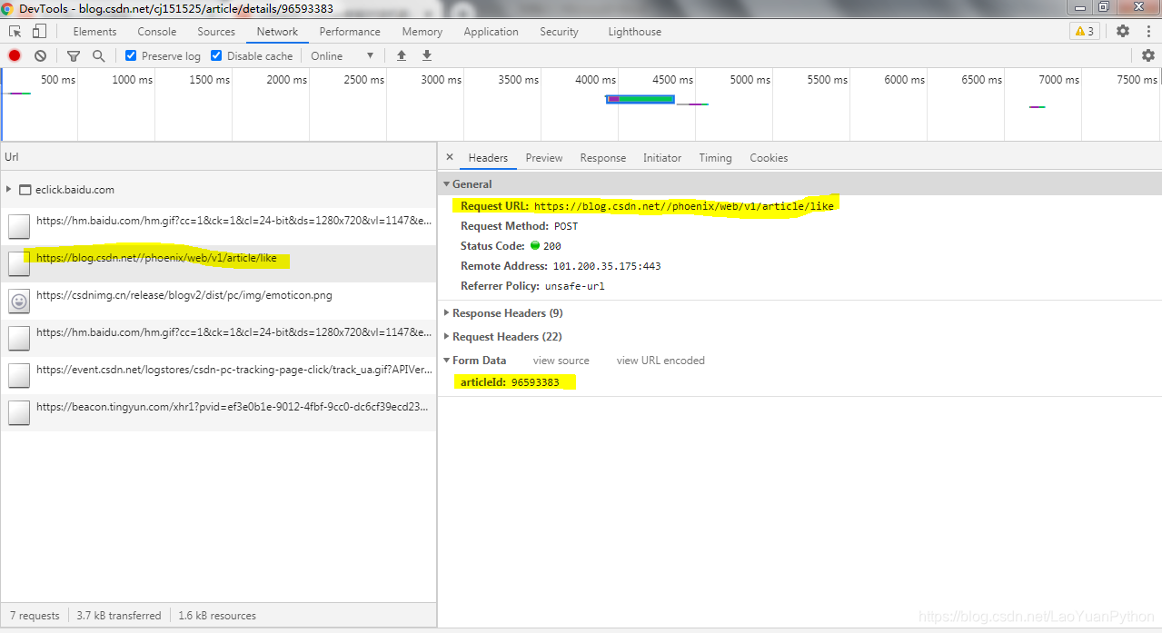1162x633 pixels.
Task: Toggle the Disable cache checkbox
Action: [216, 55]
